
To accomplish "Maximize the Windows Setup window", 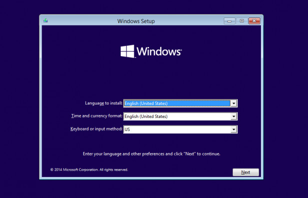I will point(242,21).
